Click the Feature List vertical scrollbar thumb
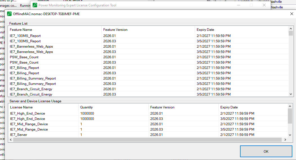Screen dimensions: 296x160 (291, 33)
